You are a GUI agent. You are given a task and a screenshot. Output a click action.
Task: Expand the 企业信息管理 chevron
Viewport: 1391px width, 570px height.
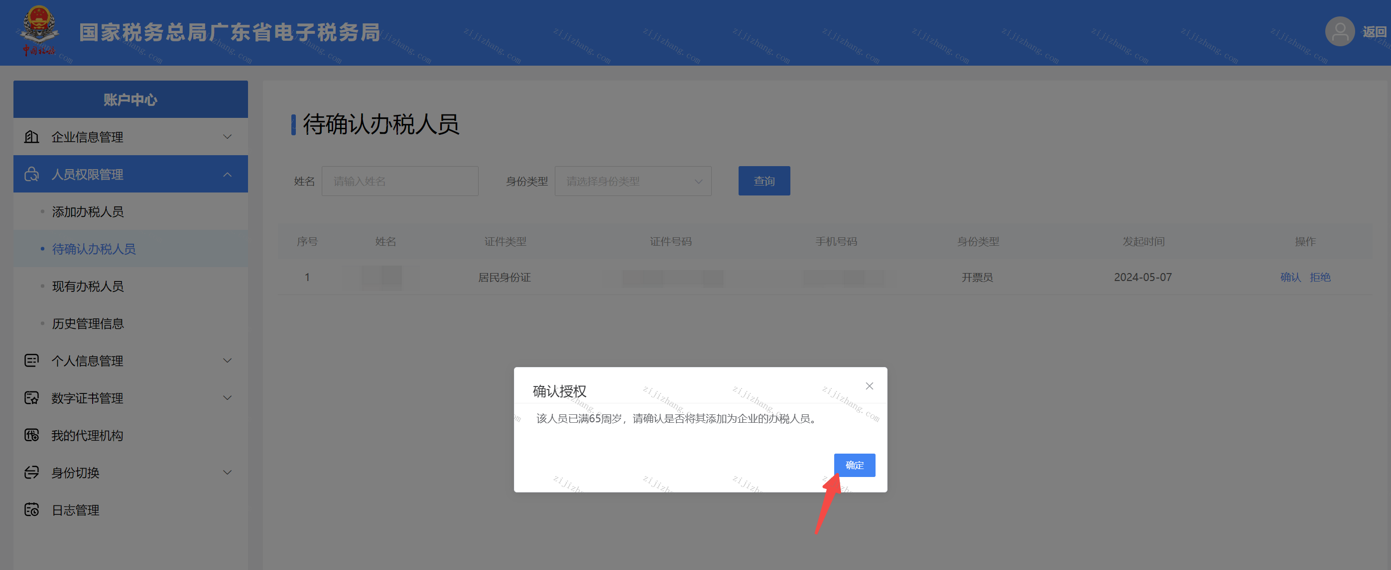point(227,136)
